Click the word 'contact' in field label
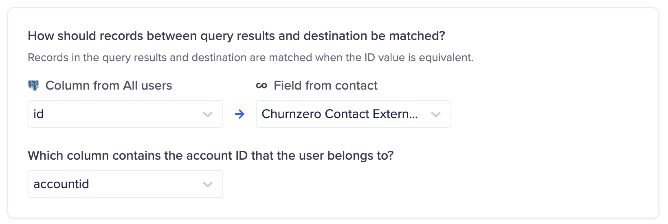Image resolution: width=668 pixels, height=224 pixels. (356, 86)
